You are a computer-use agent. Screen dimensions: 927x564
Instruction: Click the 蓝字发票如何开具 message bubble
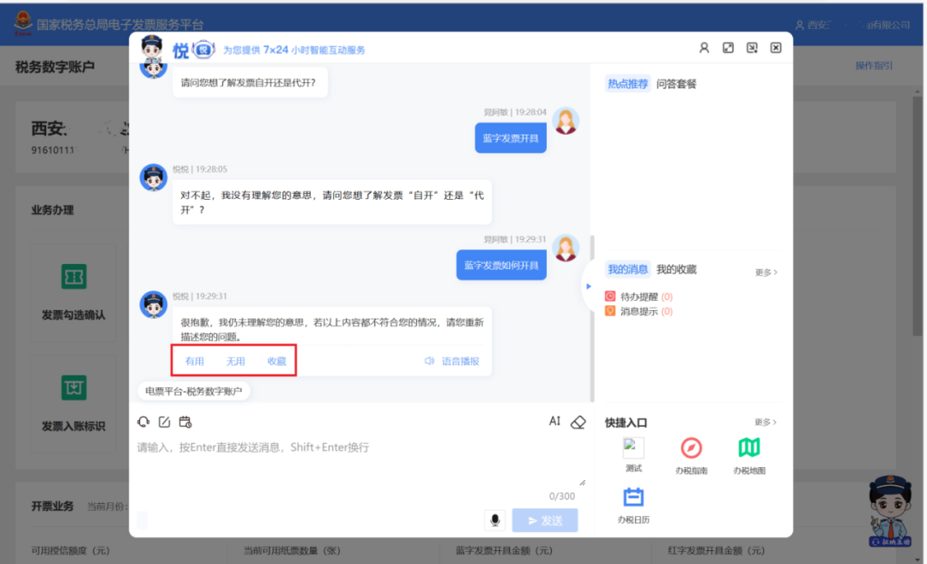[501, 265]
